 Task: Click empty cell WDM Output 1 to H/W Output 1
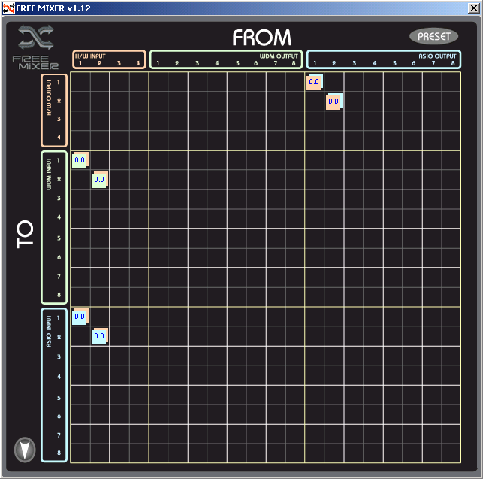(158, 82)
